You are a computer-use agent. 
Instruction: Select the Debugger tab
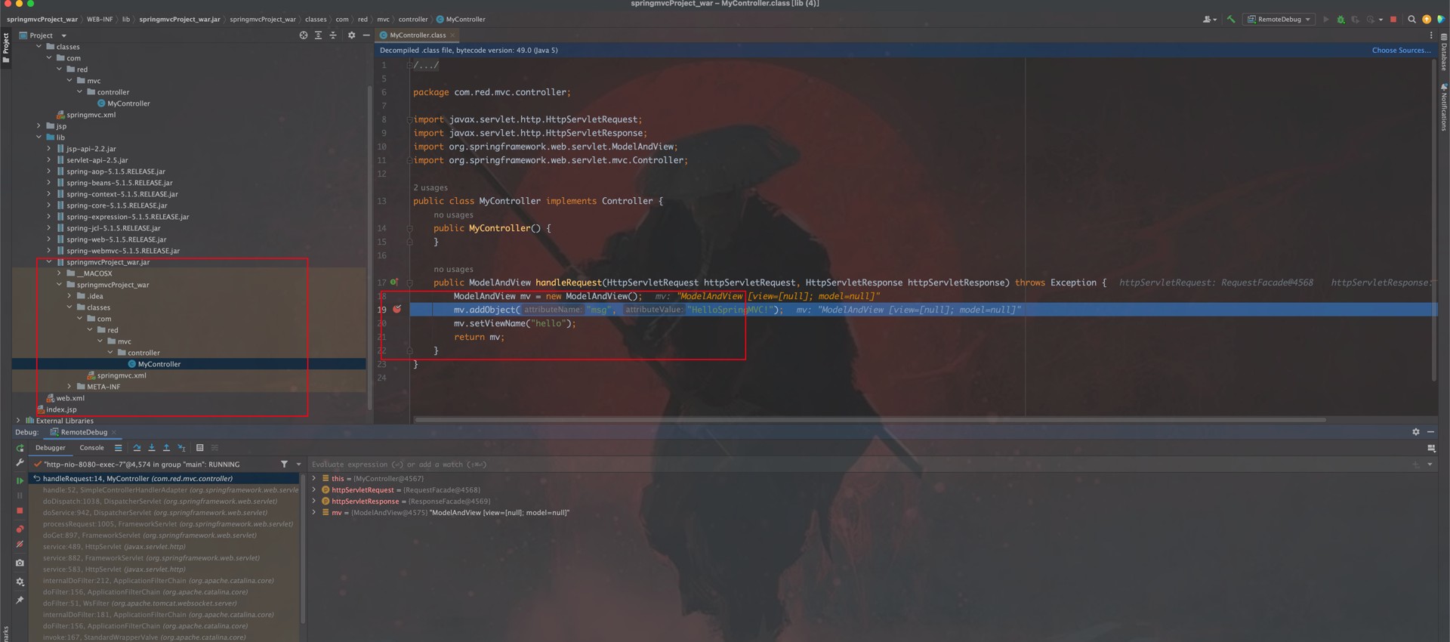51,448
